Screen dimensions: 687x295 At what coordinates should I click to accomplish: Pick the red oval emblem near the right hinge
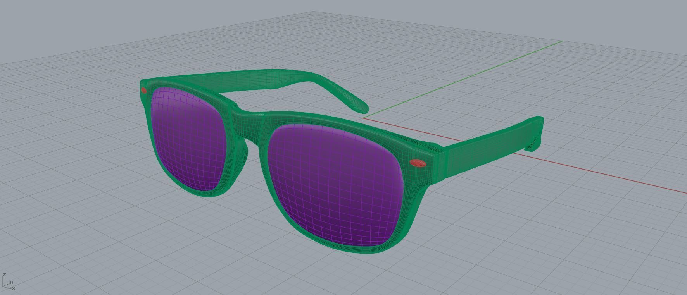point(418,163)
